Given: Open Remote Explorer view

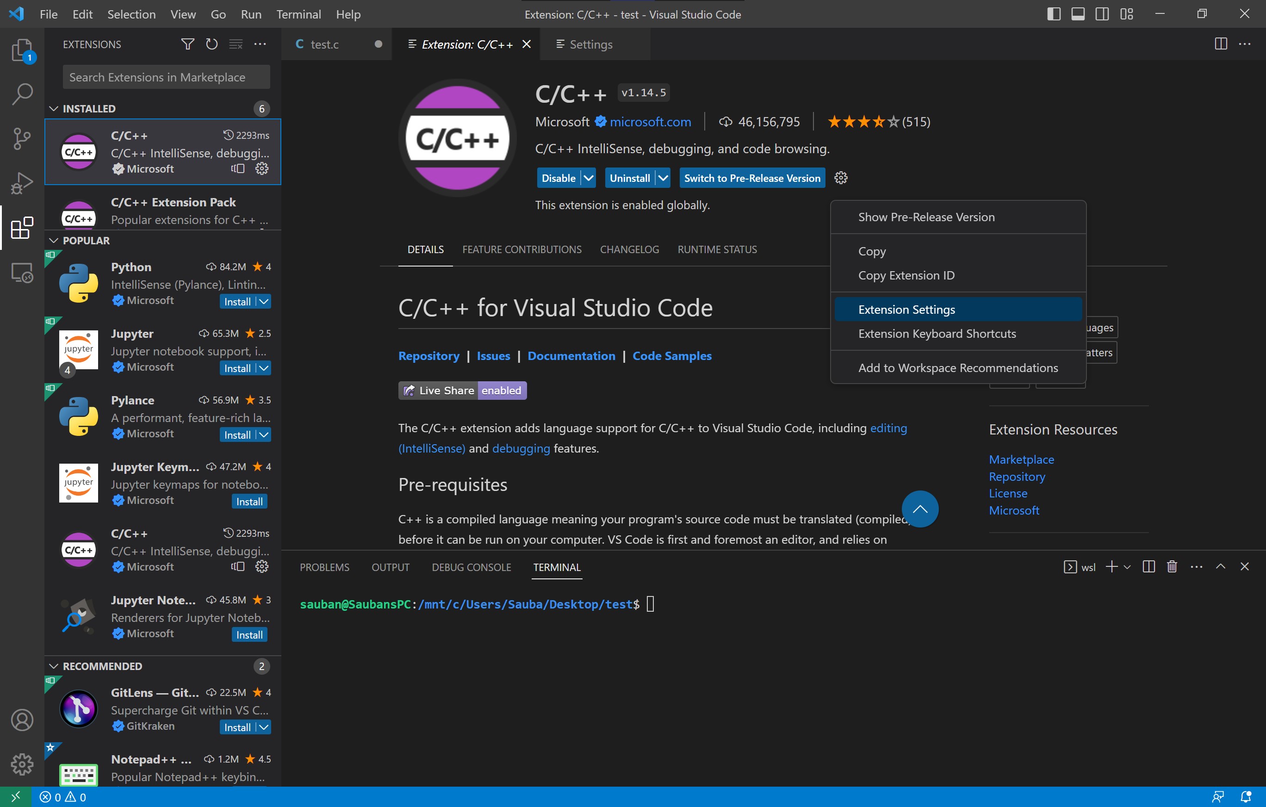Looking at the screenshot, I should click(22, 273).
